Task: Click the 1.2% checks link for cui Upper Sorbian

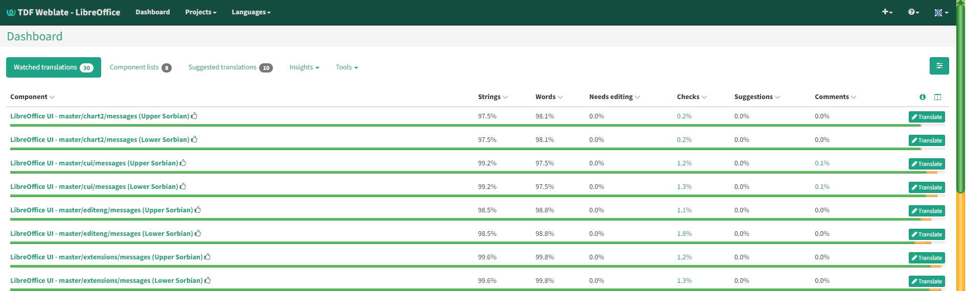Action: tap(684, 163)
